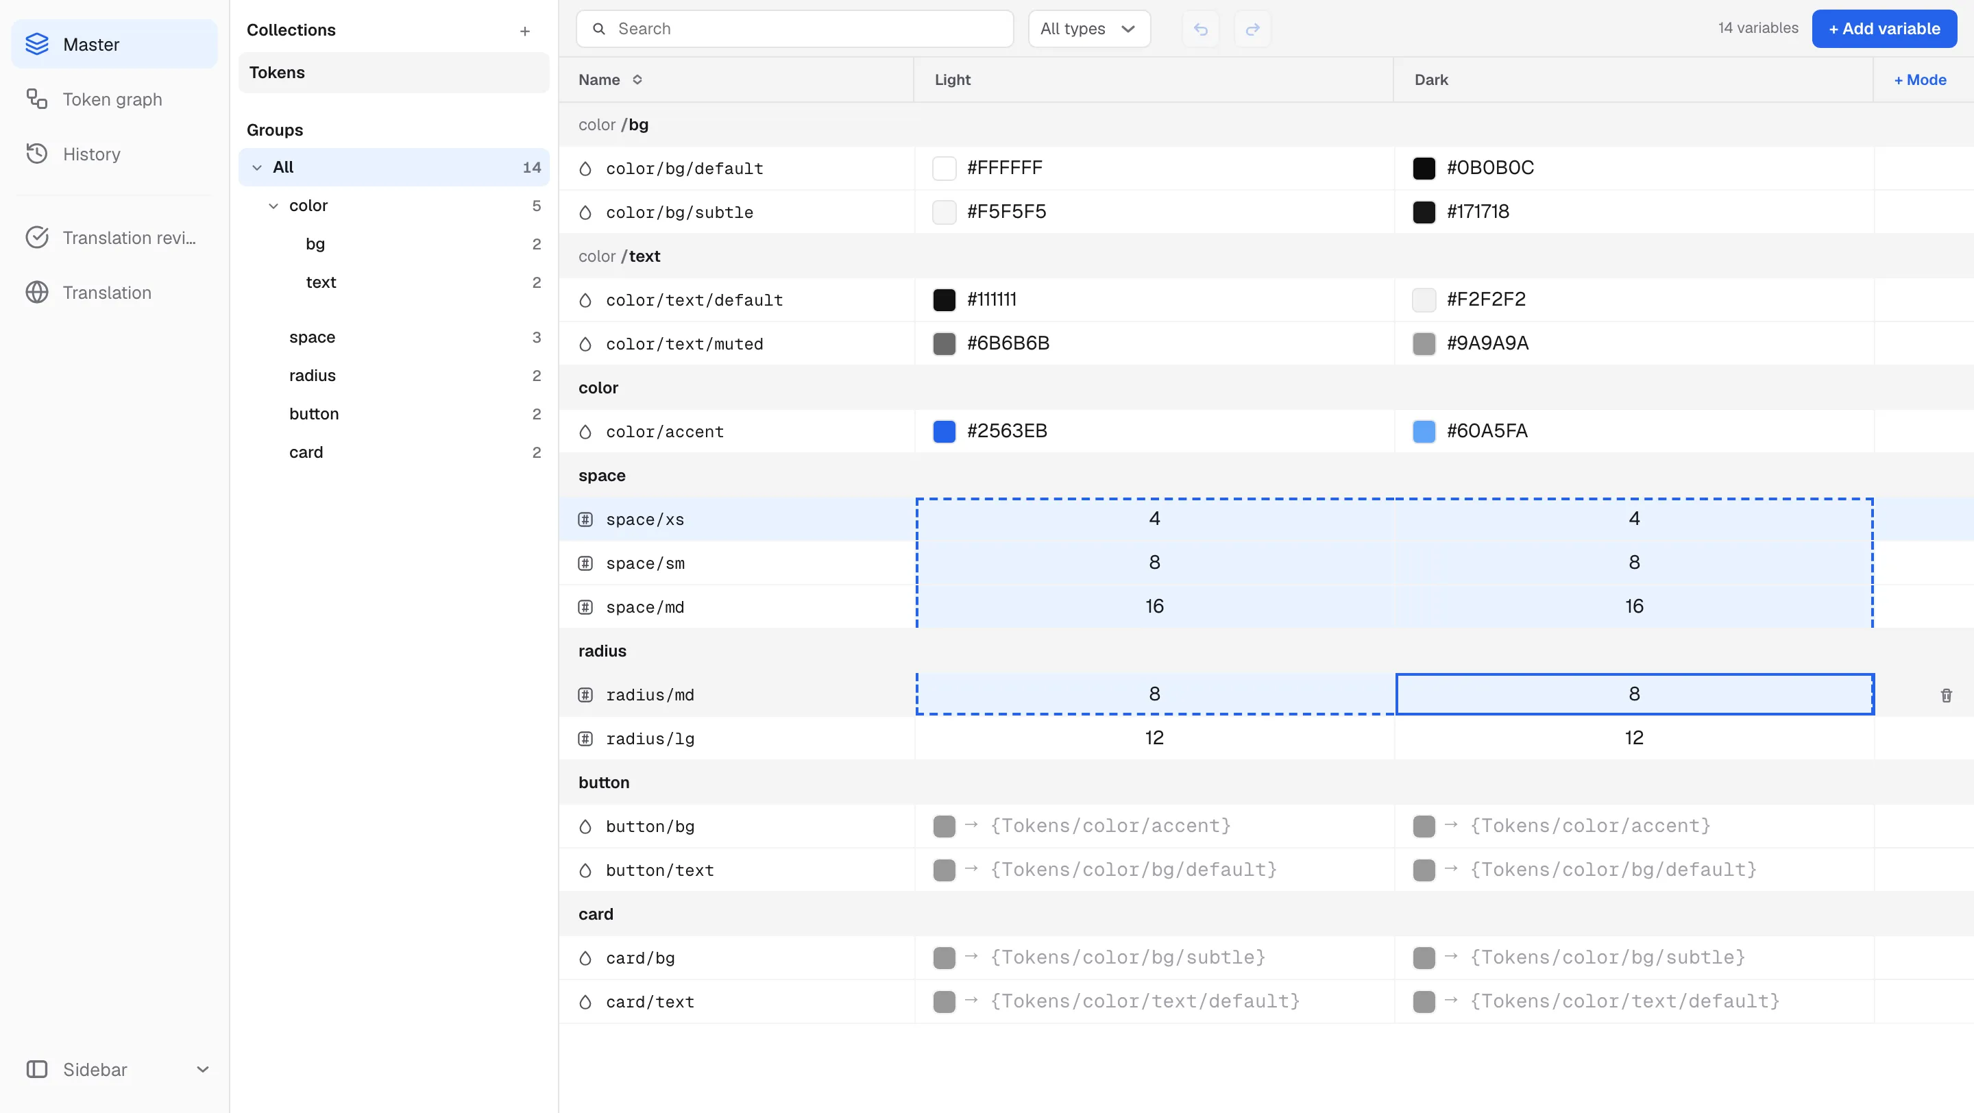Screen dimensions: 1974x1113
Task: Click the redo arrow button
Action: tap(1253, 29)
